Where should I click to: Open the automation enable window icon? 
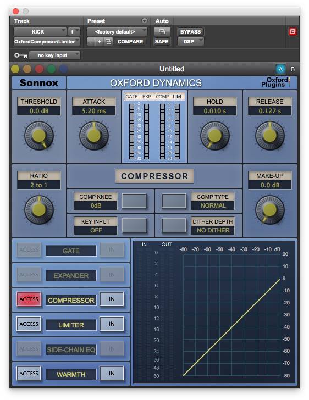(162, 32)
